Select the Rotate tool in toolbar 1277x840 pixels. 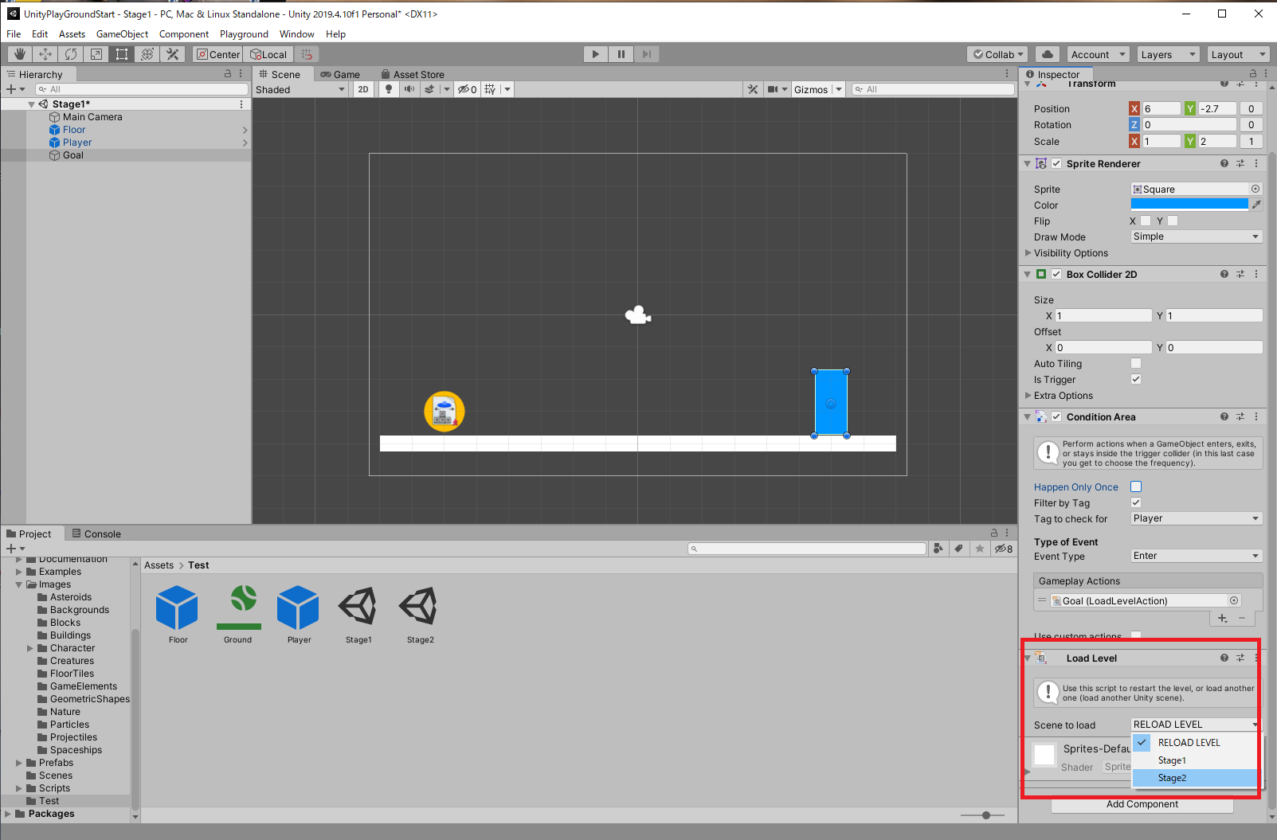point(71,54)
